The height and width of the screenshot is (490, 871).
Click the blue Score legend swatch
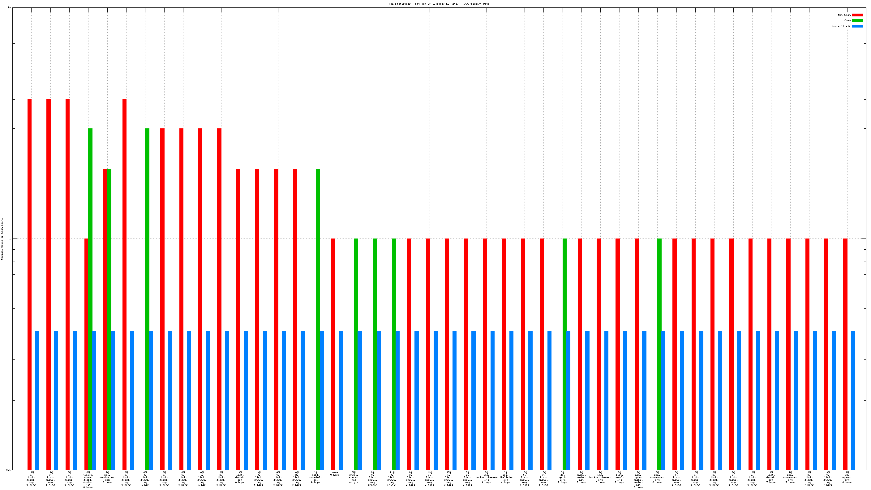857,26
